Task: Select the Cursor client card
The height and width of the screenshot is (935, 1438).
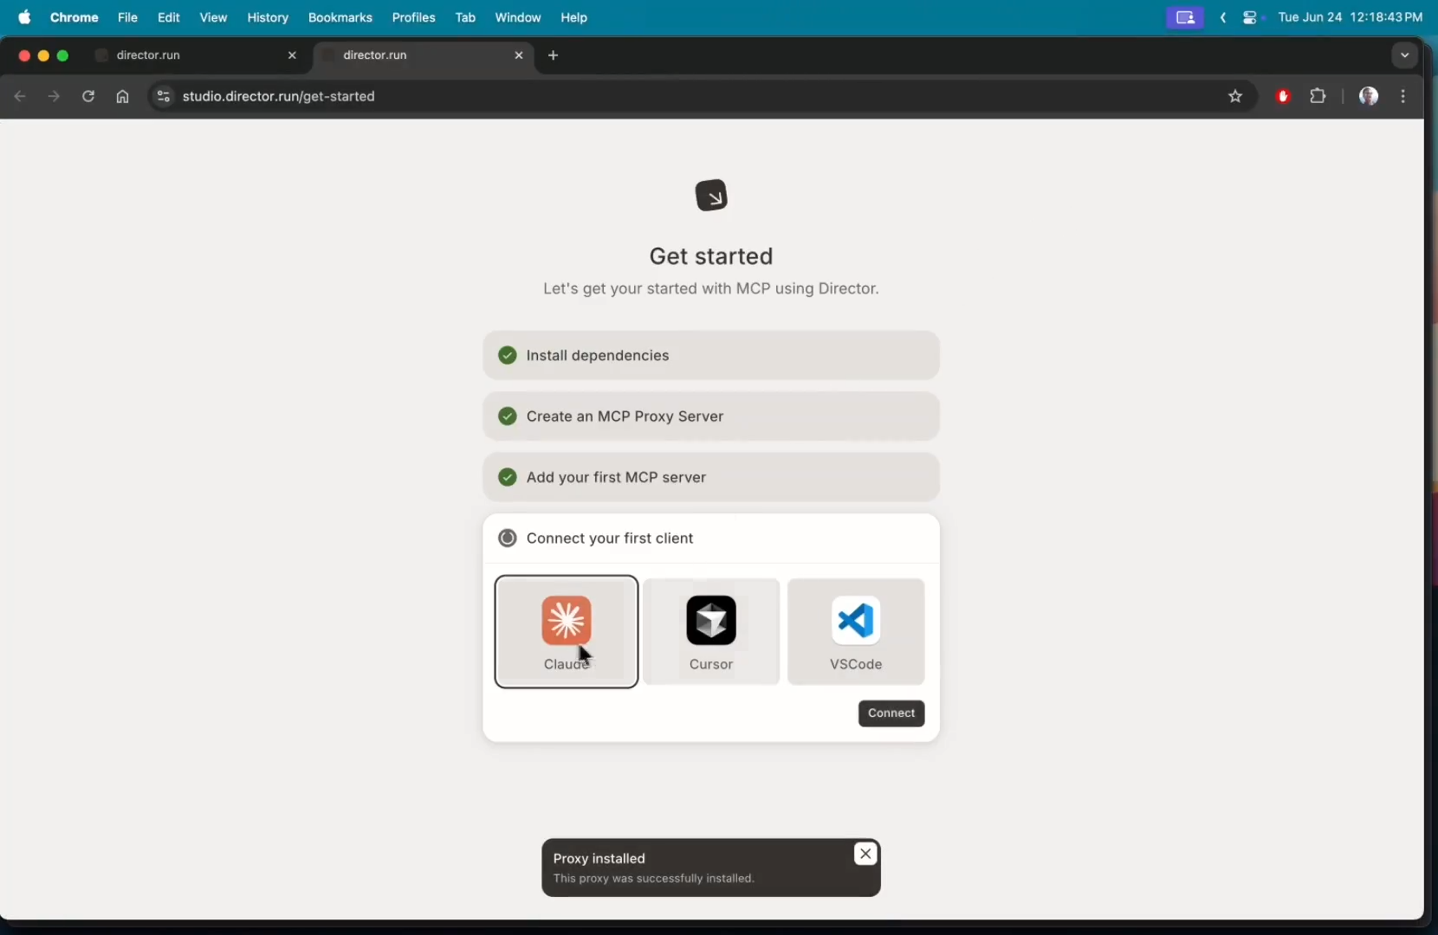Action: click(x=711, y=632)
